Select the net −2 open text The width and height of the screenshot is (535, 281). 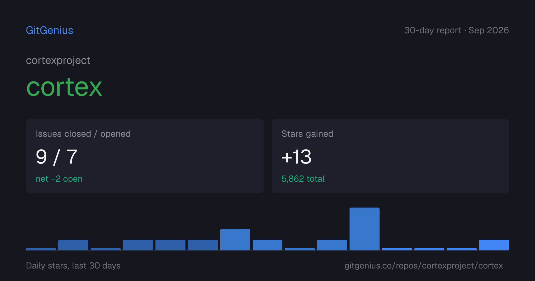(x=59, y=179)
